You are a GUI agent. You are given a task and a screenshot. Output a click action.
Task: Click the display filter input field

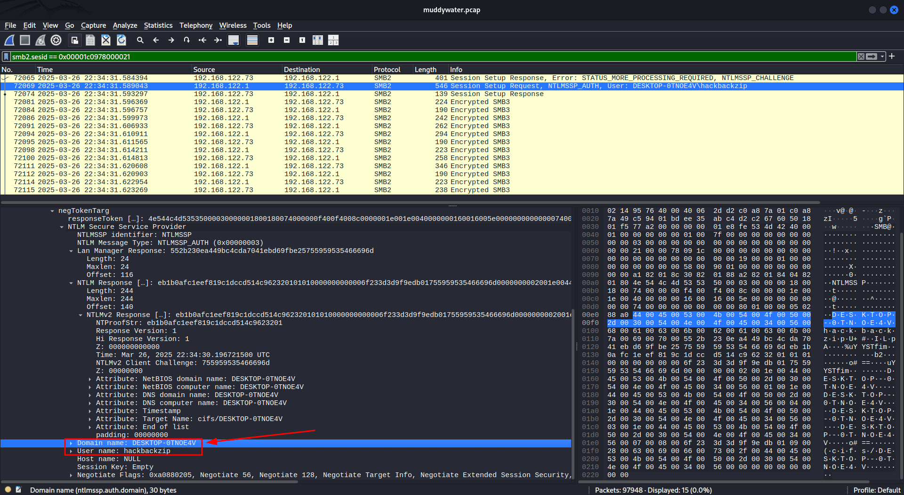[x=433, y=57]
